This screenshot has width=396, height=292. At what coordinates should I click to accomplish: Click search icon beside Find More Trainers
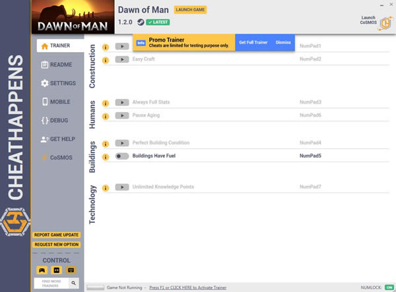click(73, 283)
